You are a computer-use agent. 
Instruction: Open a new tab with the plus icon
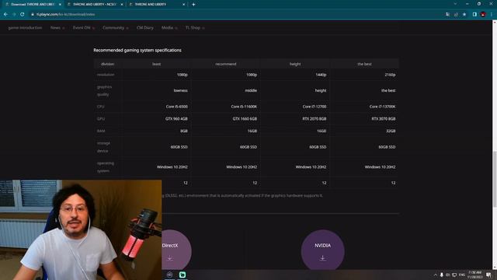pyautogui.click(x=193, y=5)
